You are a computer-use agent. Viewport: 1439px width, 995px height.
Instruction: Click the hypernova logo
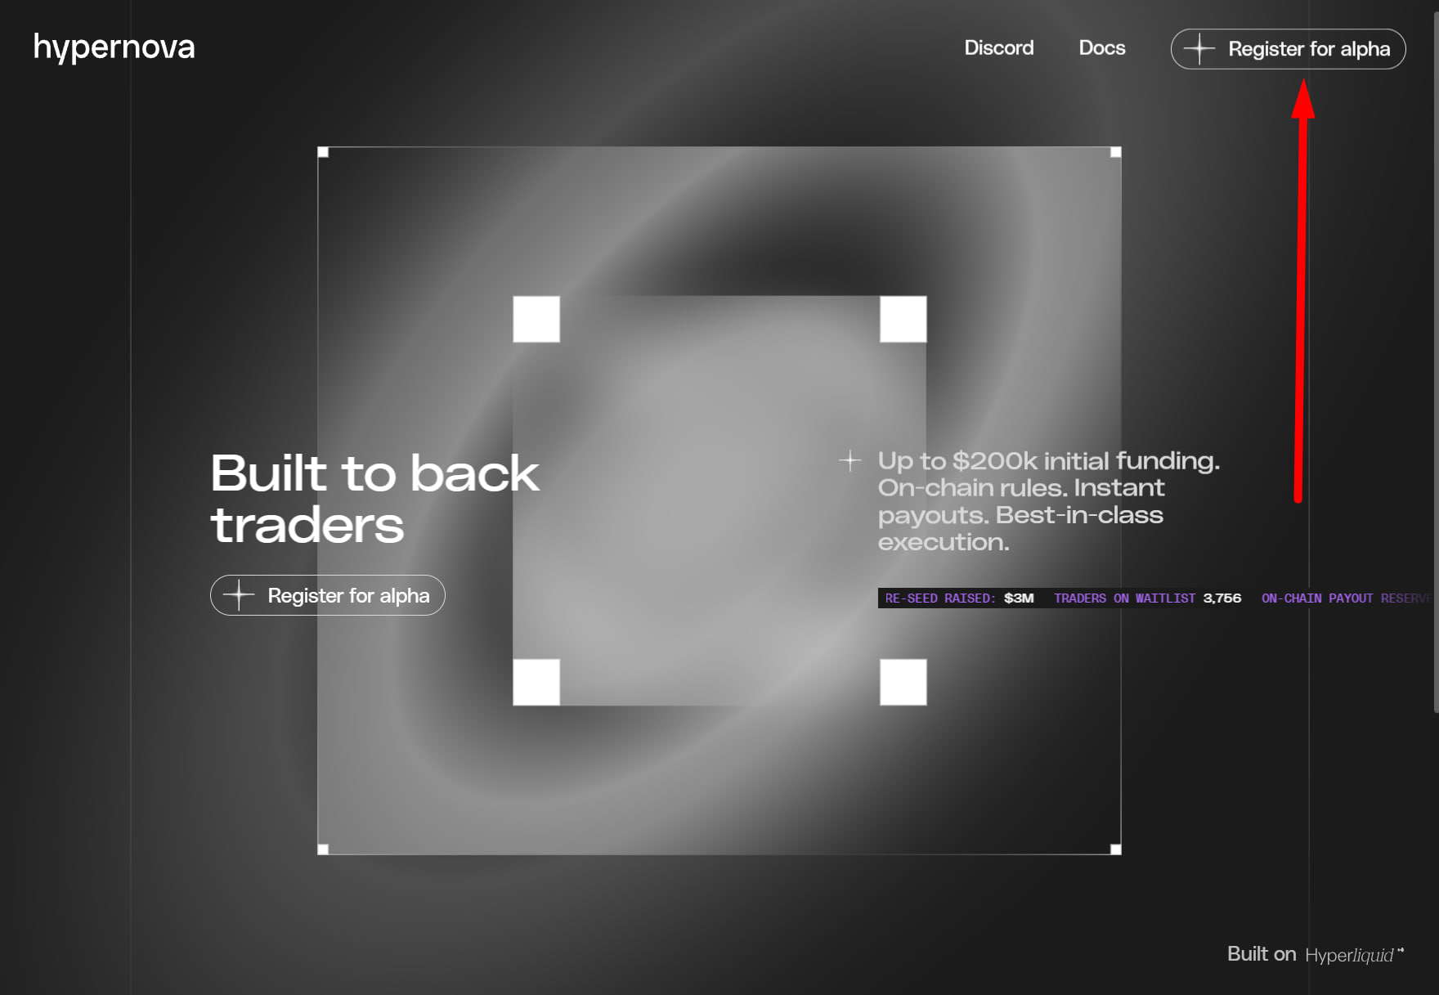tap(114, 47)
